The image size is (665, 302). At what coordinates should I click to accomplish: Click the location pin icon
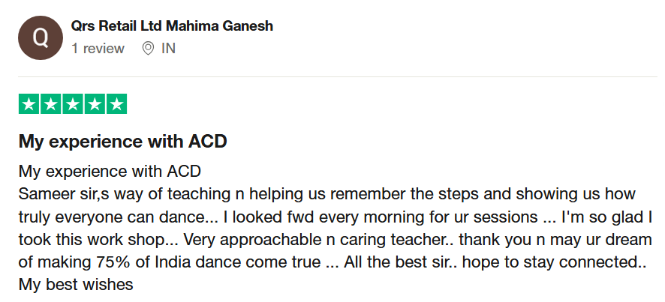tap(148, 49)
